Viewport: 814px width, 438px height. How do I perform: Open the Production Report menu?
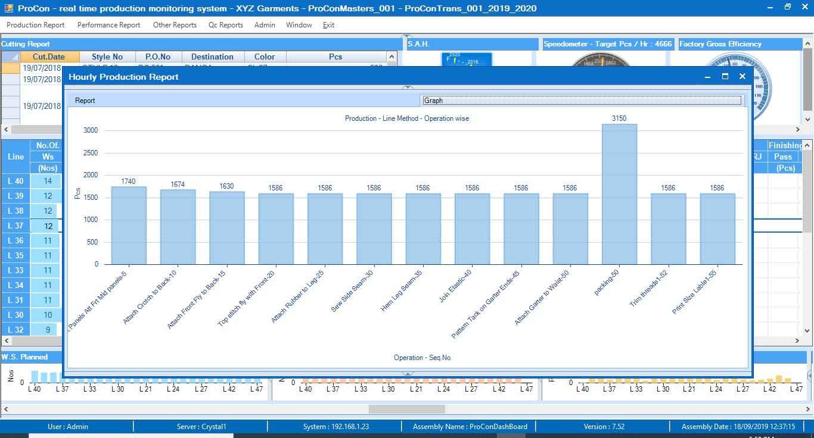pyautogui.click(x=35, y=25)
